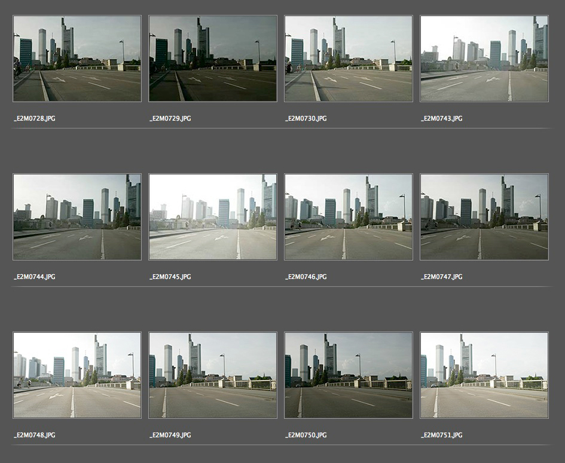Pick the _E2M0747.JPG thumbnail
The height and width of the screenshot is (463, 565).
[484, 217]
